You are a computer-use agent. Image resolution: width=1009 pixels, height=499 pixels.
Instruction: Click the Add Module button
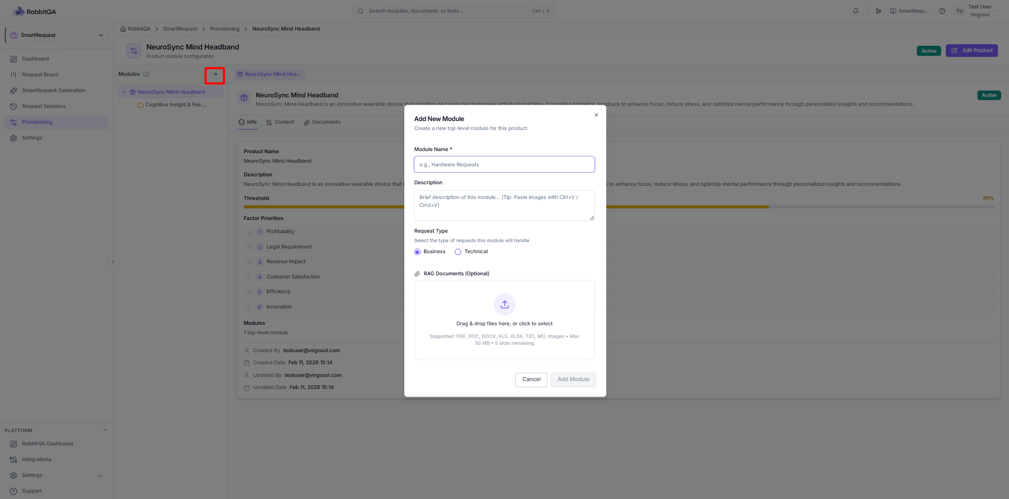(573, 380)
